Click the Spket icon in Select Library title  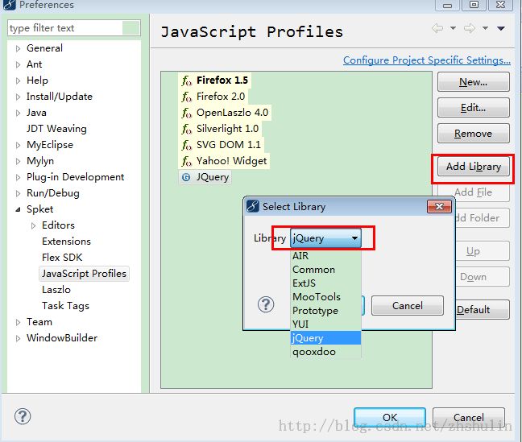252,206
